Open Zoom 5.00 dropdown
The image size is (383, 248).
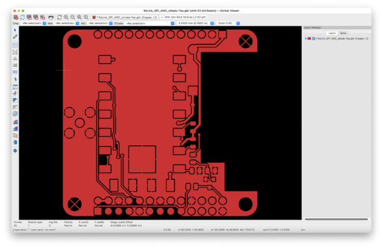pyautogui.click(x=229, y=23)
